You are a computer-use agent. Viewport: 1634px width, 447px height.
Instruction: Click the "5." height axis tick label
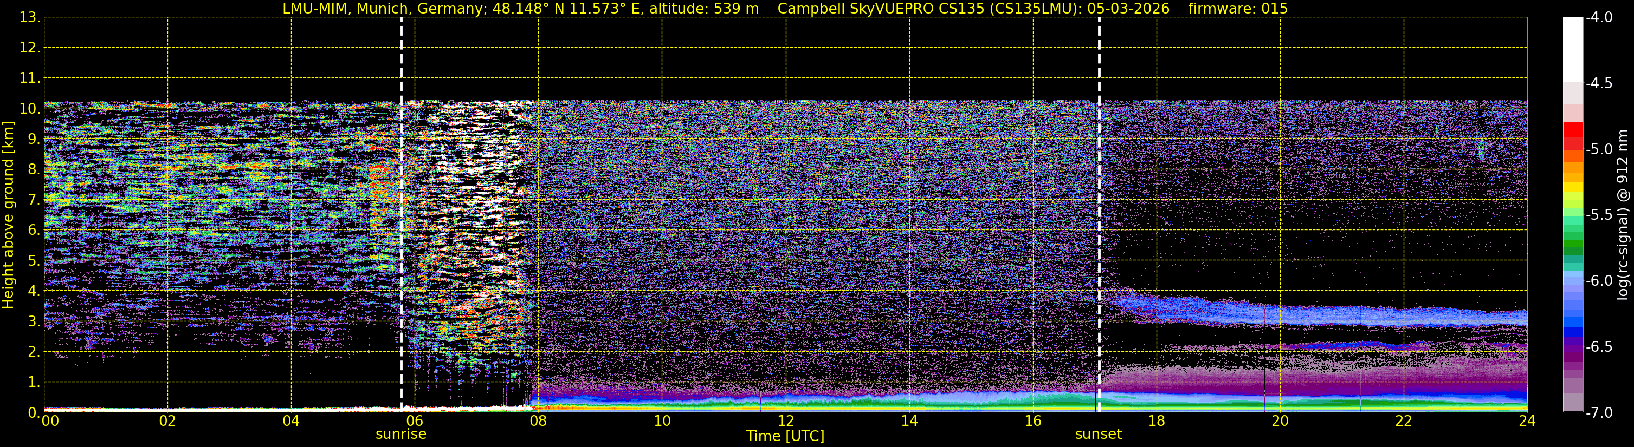34,261
